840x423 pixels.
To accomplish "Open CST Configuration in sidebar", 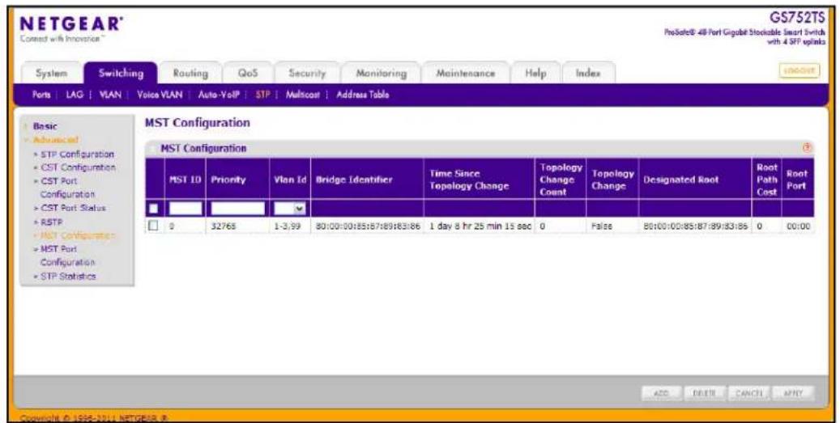I will 78,167.
